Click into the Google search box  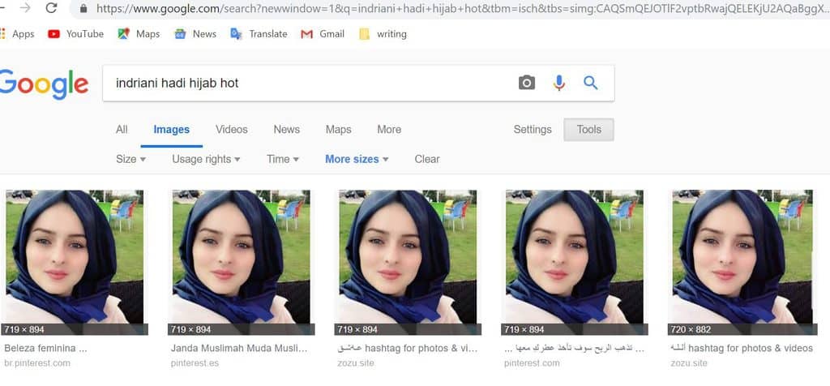(312, 84)
